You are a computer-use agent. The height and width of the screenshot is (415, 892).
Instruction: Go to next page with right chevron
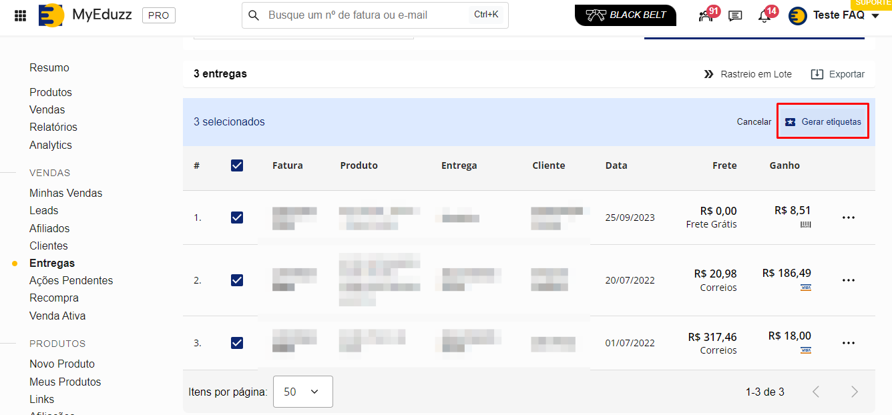[854, 392]
